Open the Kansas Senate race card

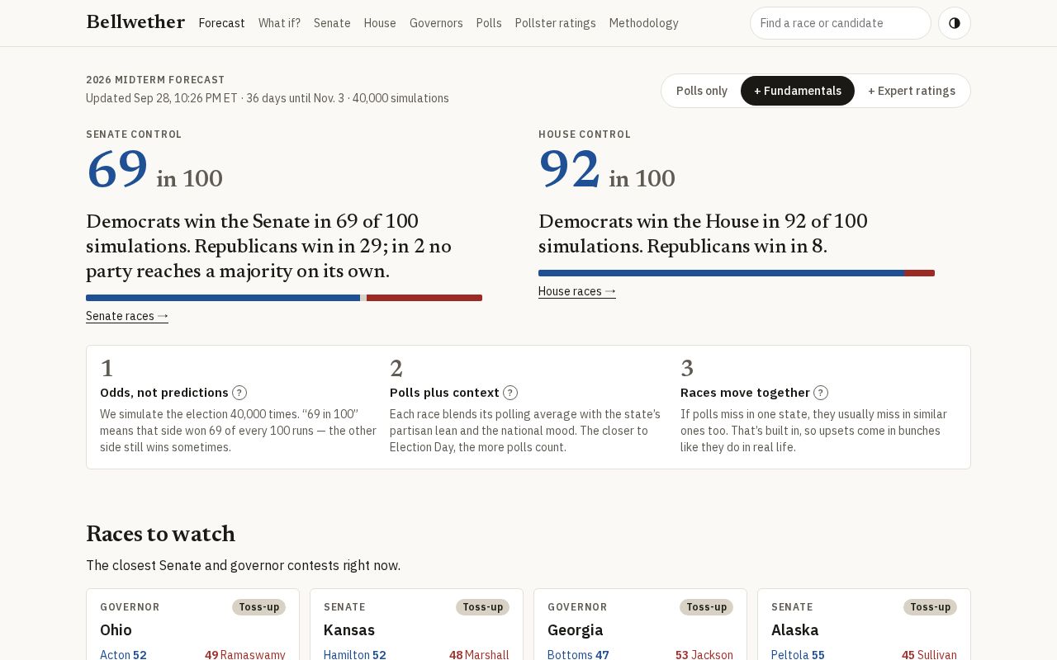point(417,625)
